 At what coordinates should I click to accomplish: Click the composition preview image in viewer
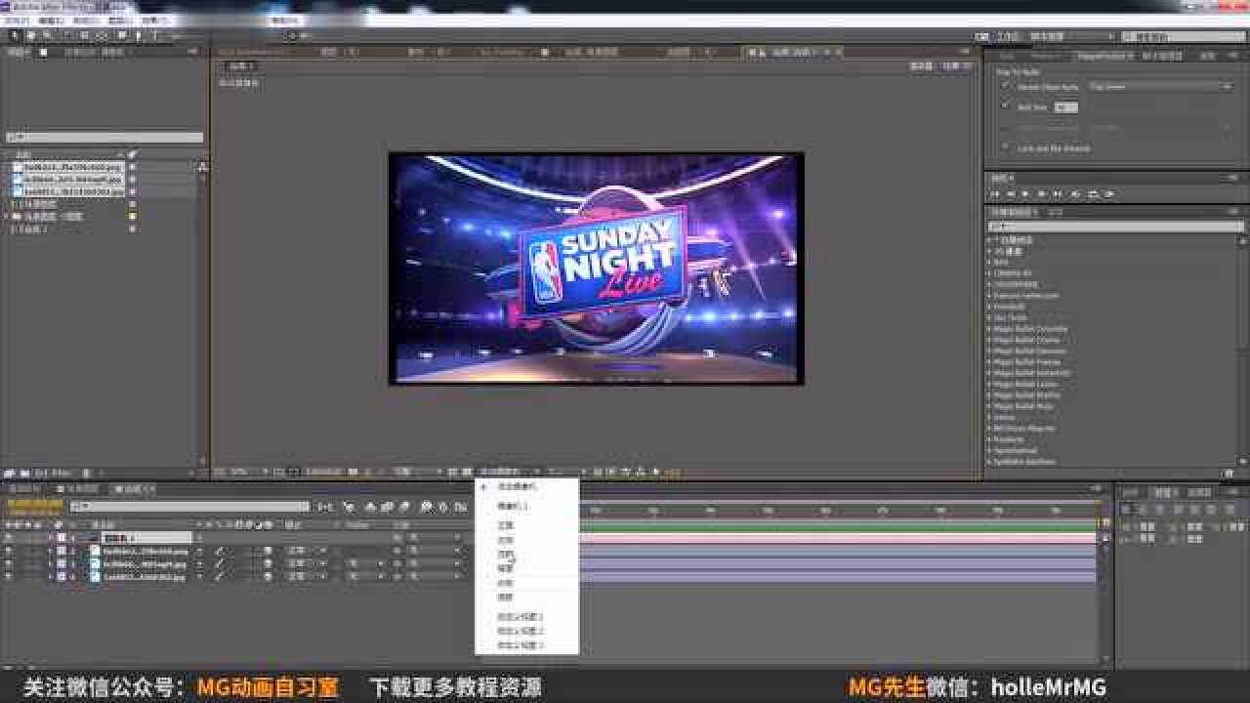[x=596, y=268]
